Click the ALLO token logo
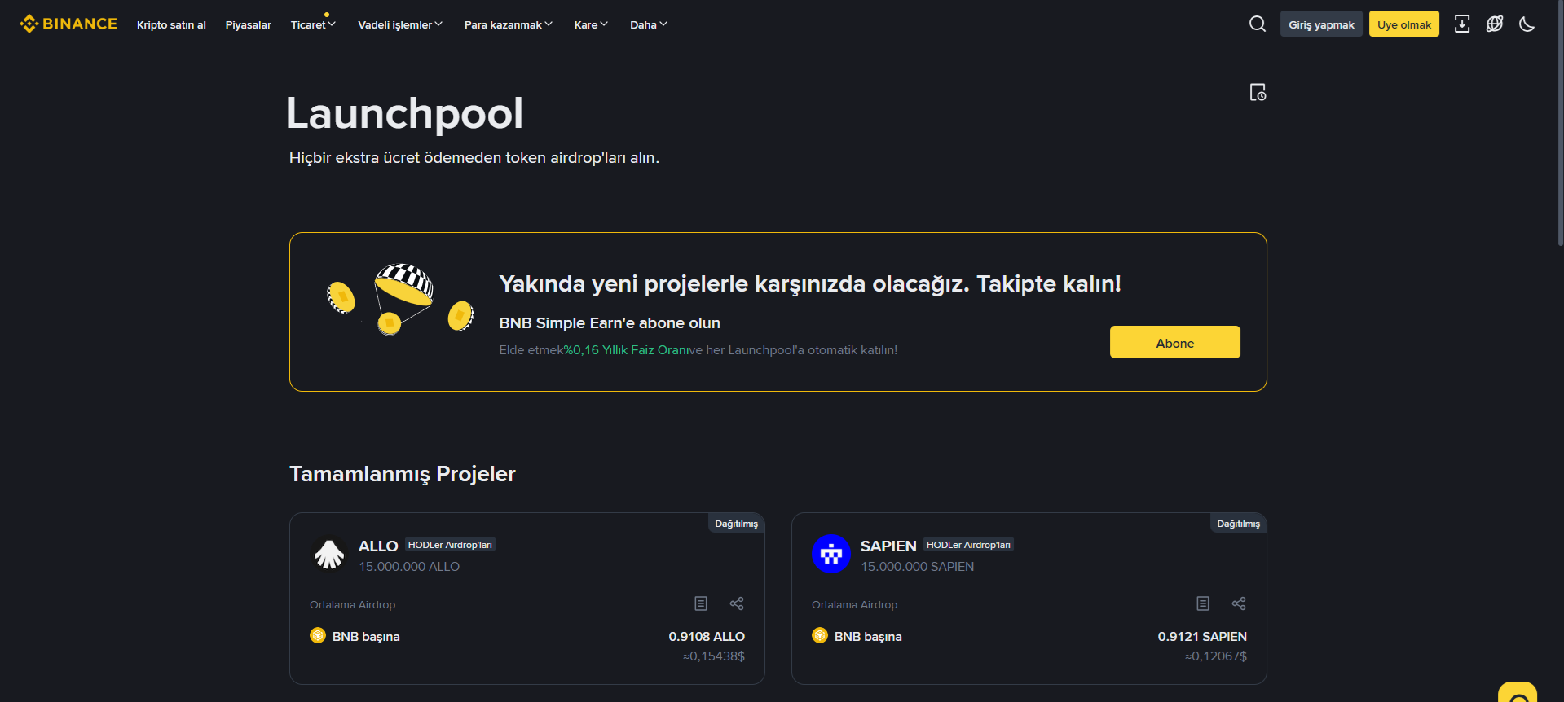 329,554
